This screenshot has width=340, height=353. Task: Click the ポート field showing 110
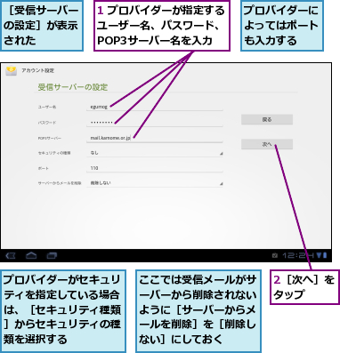(x=155, y=168)
